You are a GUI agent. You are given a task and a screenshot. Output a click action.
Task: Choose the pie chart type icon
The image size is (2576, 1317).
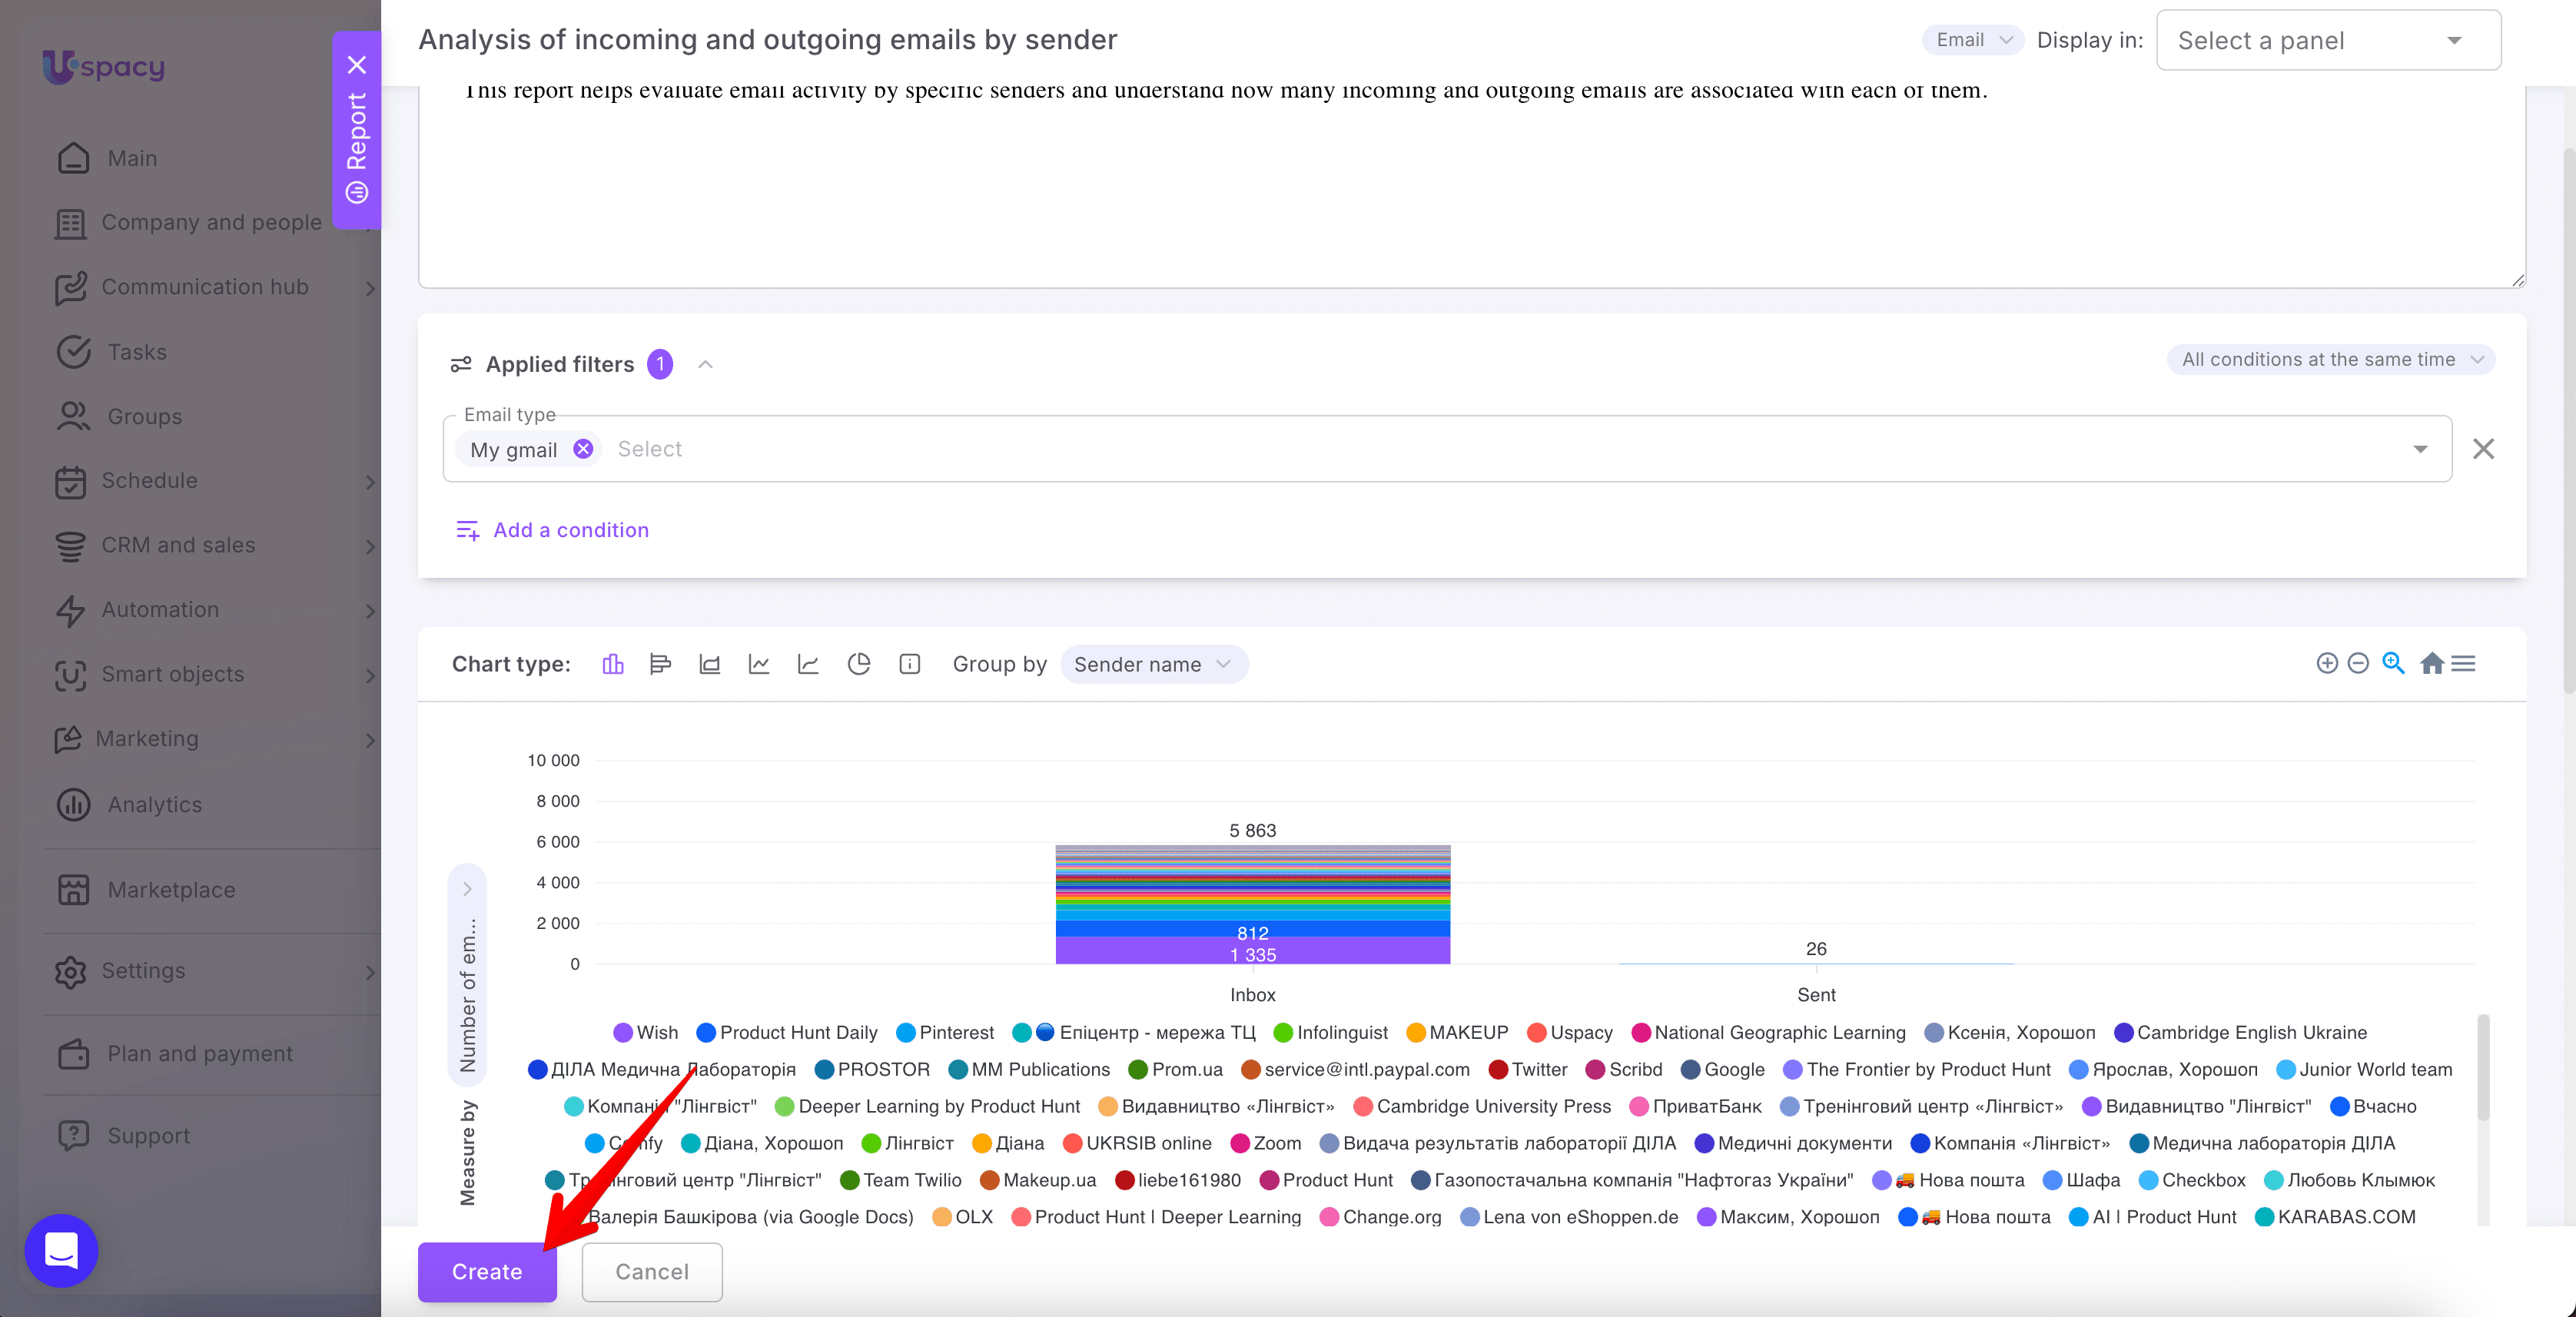pos(859,664)
